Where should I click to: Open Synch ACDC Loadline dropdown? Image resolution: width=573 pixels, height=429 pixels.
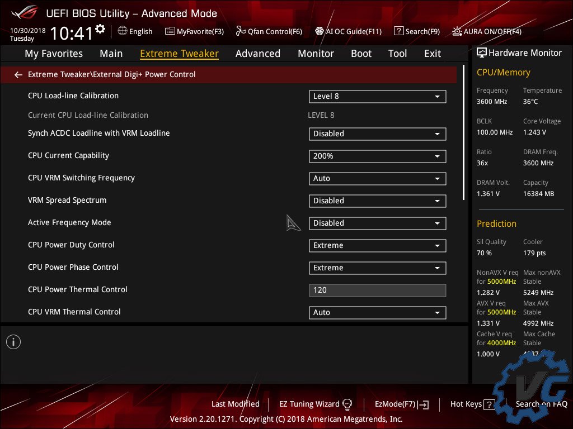coord(378,134)
